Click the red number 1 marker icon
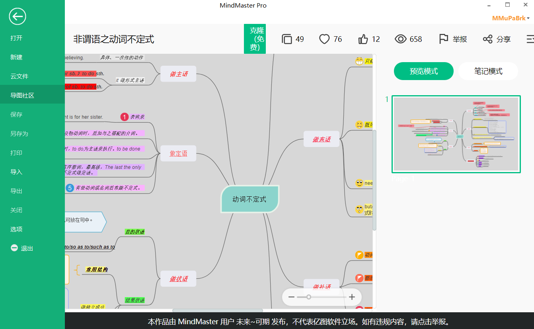 pos(125,117)
